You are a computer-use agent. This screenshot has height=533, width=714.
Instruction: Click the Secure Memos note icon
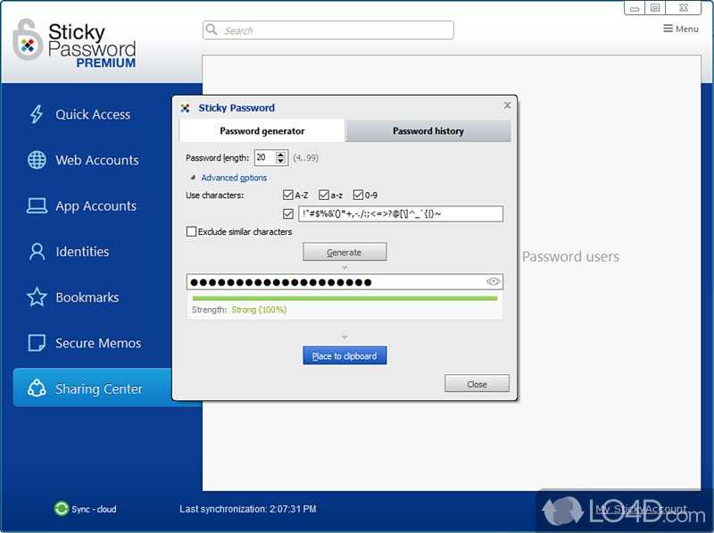(x=37, y=343)
